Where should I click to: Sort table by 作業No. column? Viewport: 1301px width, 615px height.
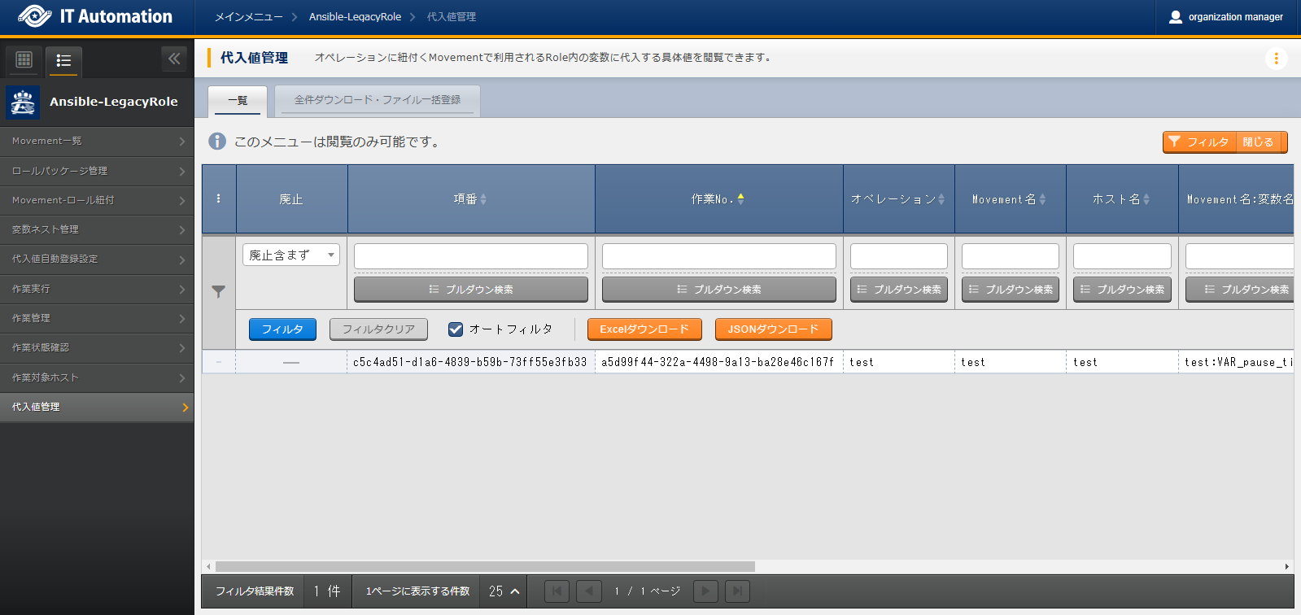point(718,199)
